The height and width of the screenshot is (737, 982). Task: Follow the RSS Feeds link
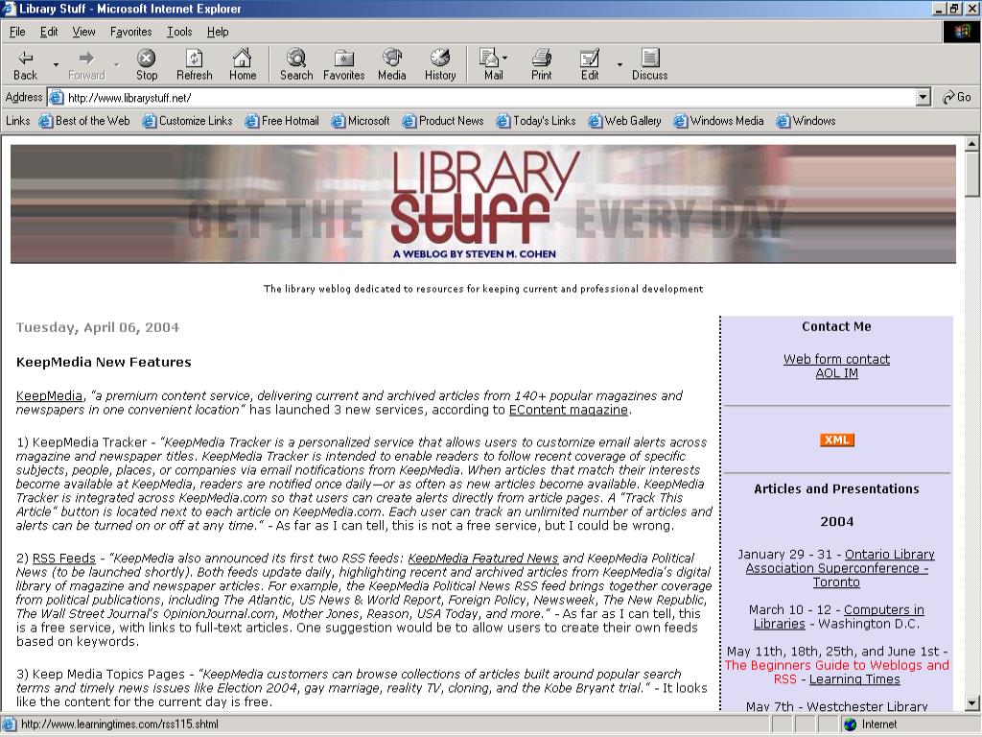(x=64, y=559)
